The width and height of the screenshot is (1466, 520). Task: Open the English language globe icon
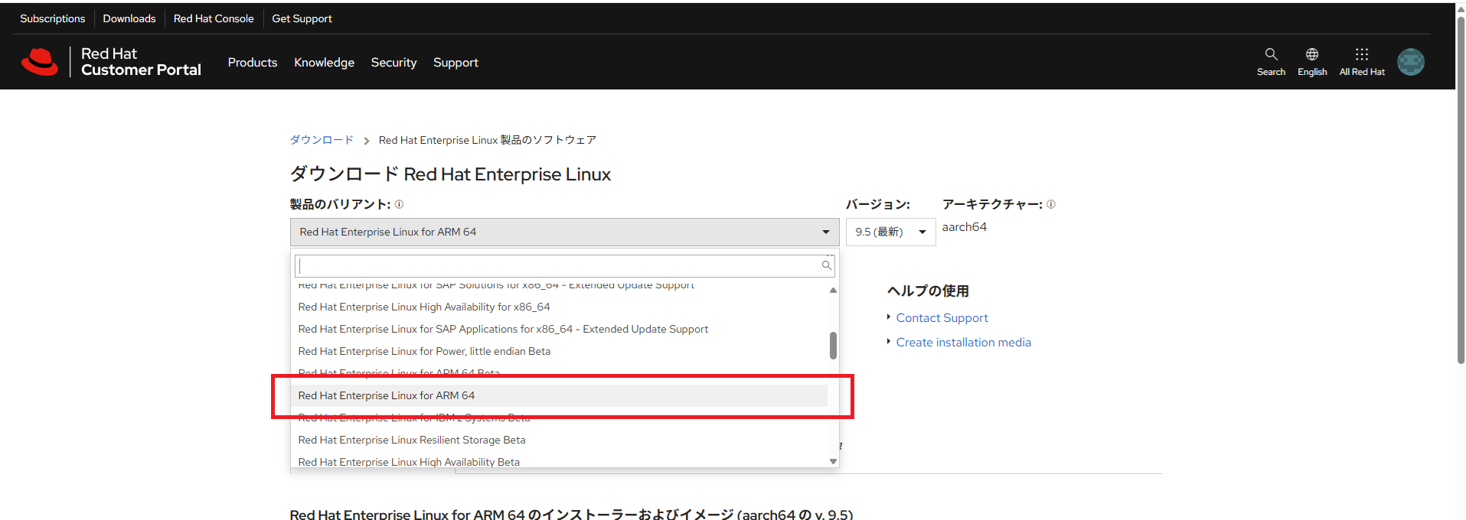pyautogui.click(x=1311, y=55)
